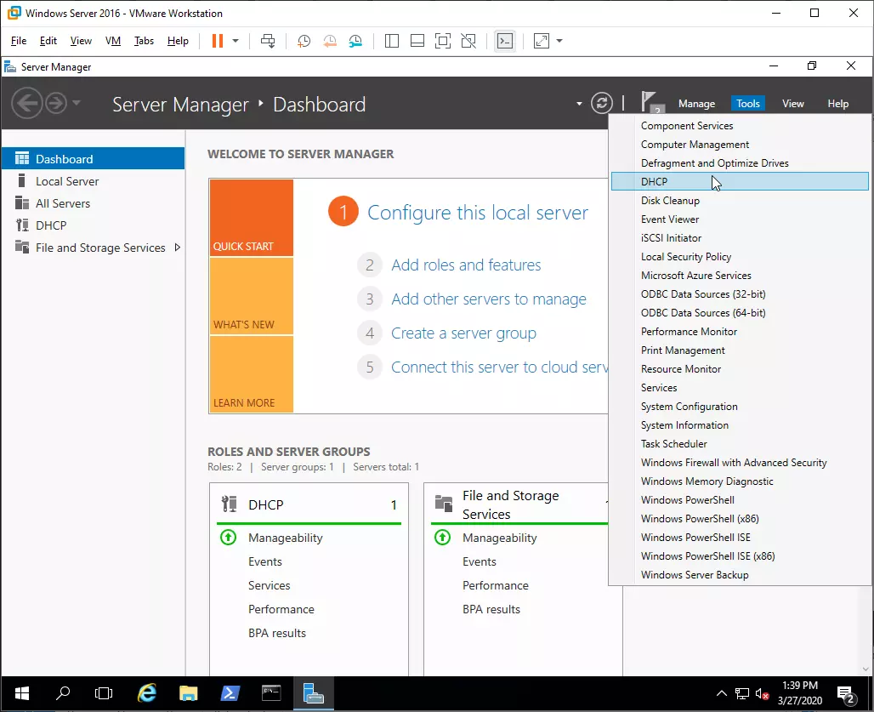Image resolution: width=874 pixels, height=712 pixels.
Task: Open Server Manager Manage menu
Action: point(697,104)
